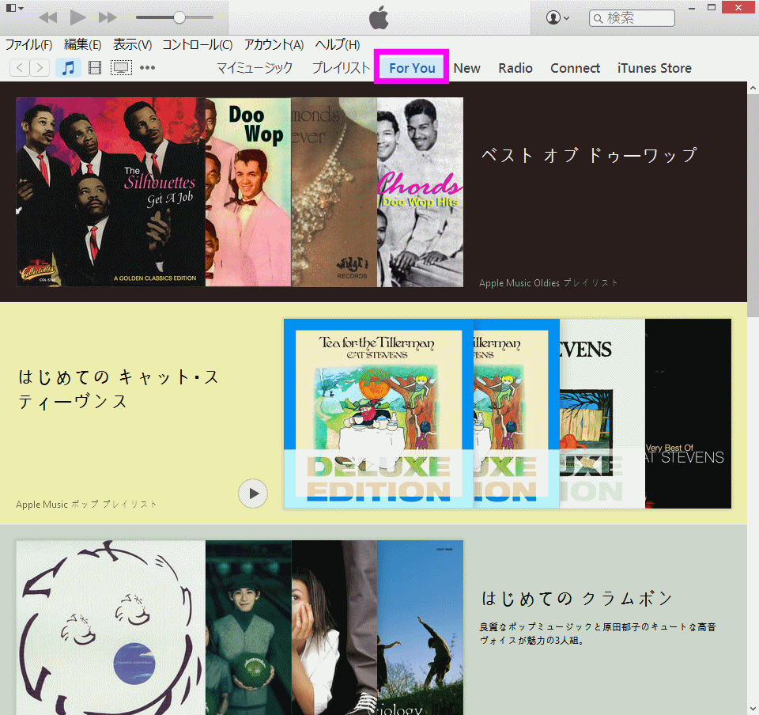Open the window menu in the top-left corner

[14, 8]
